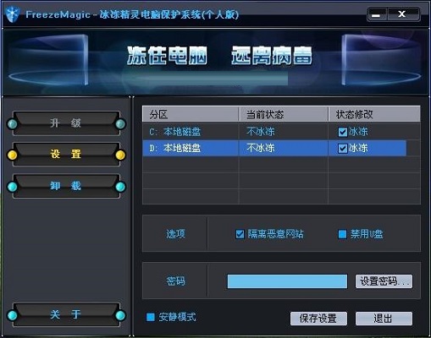The height and width of the screenshot is (338, 431).
Task: Click the FreezeMagic shield logo icon
Action: click(x=13, y=14)
